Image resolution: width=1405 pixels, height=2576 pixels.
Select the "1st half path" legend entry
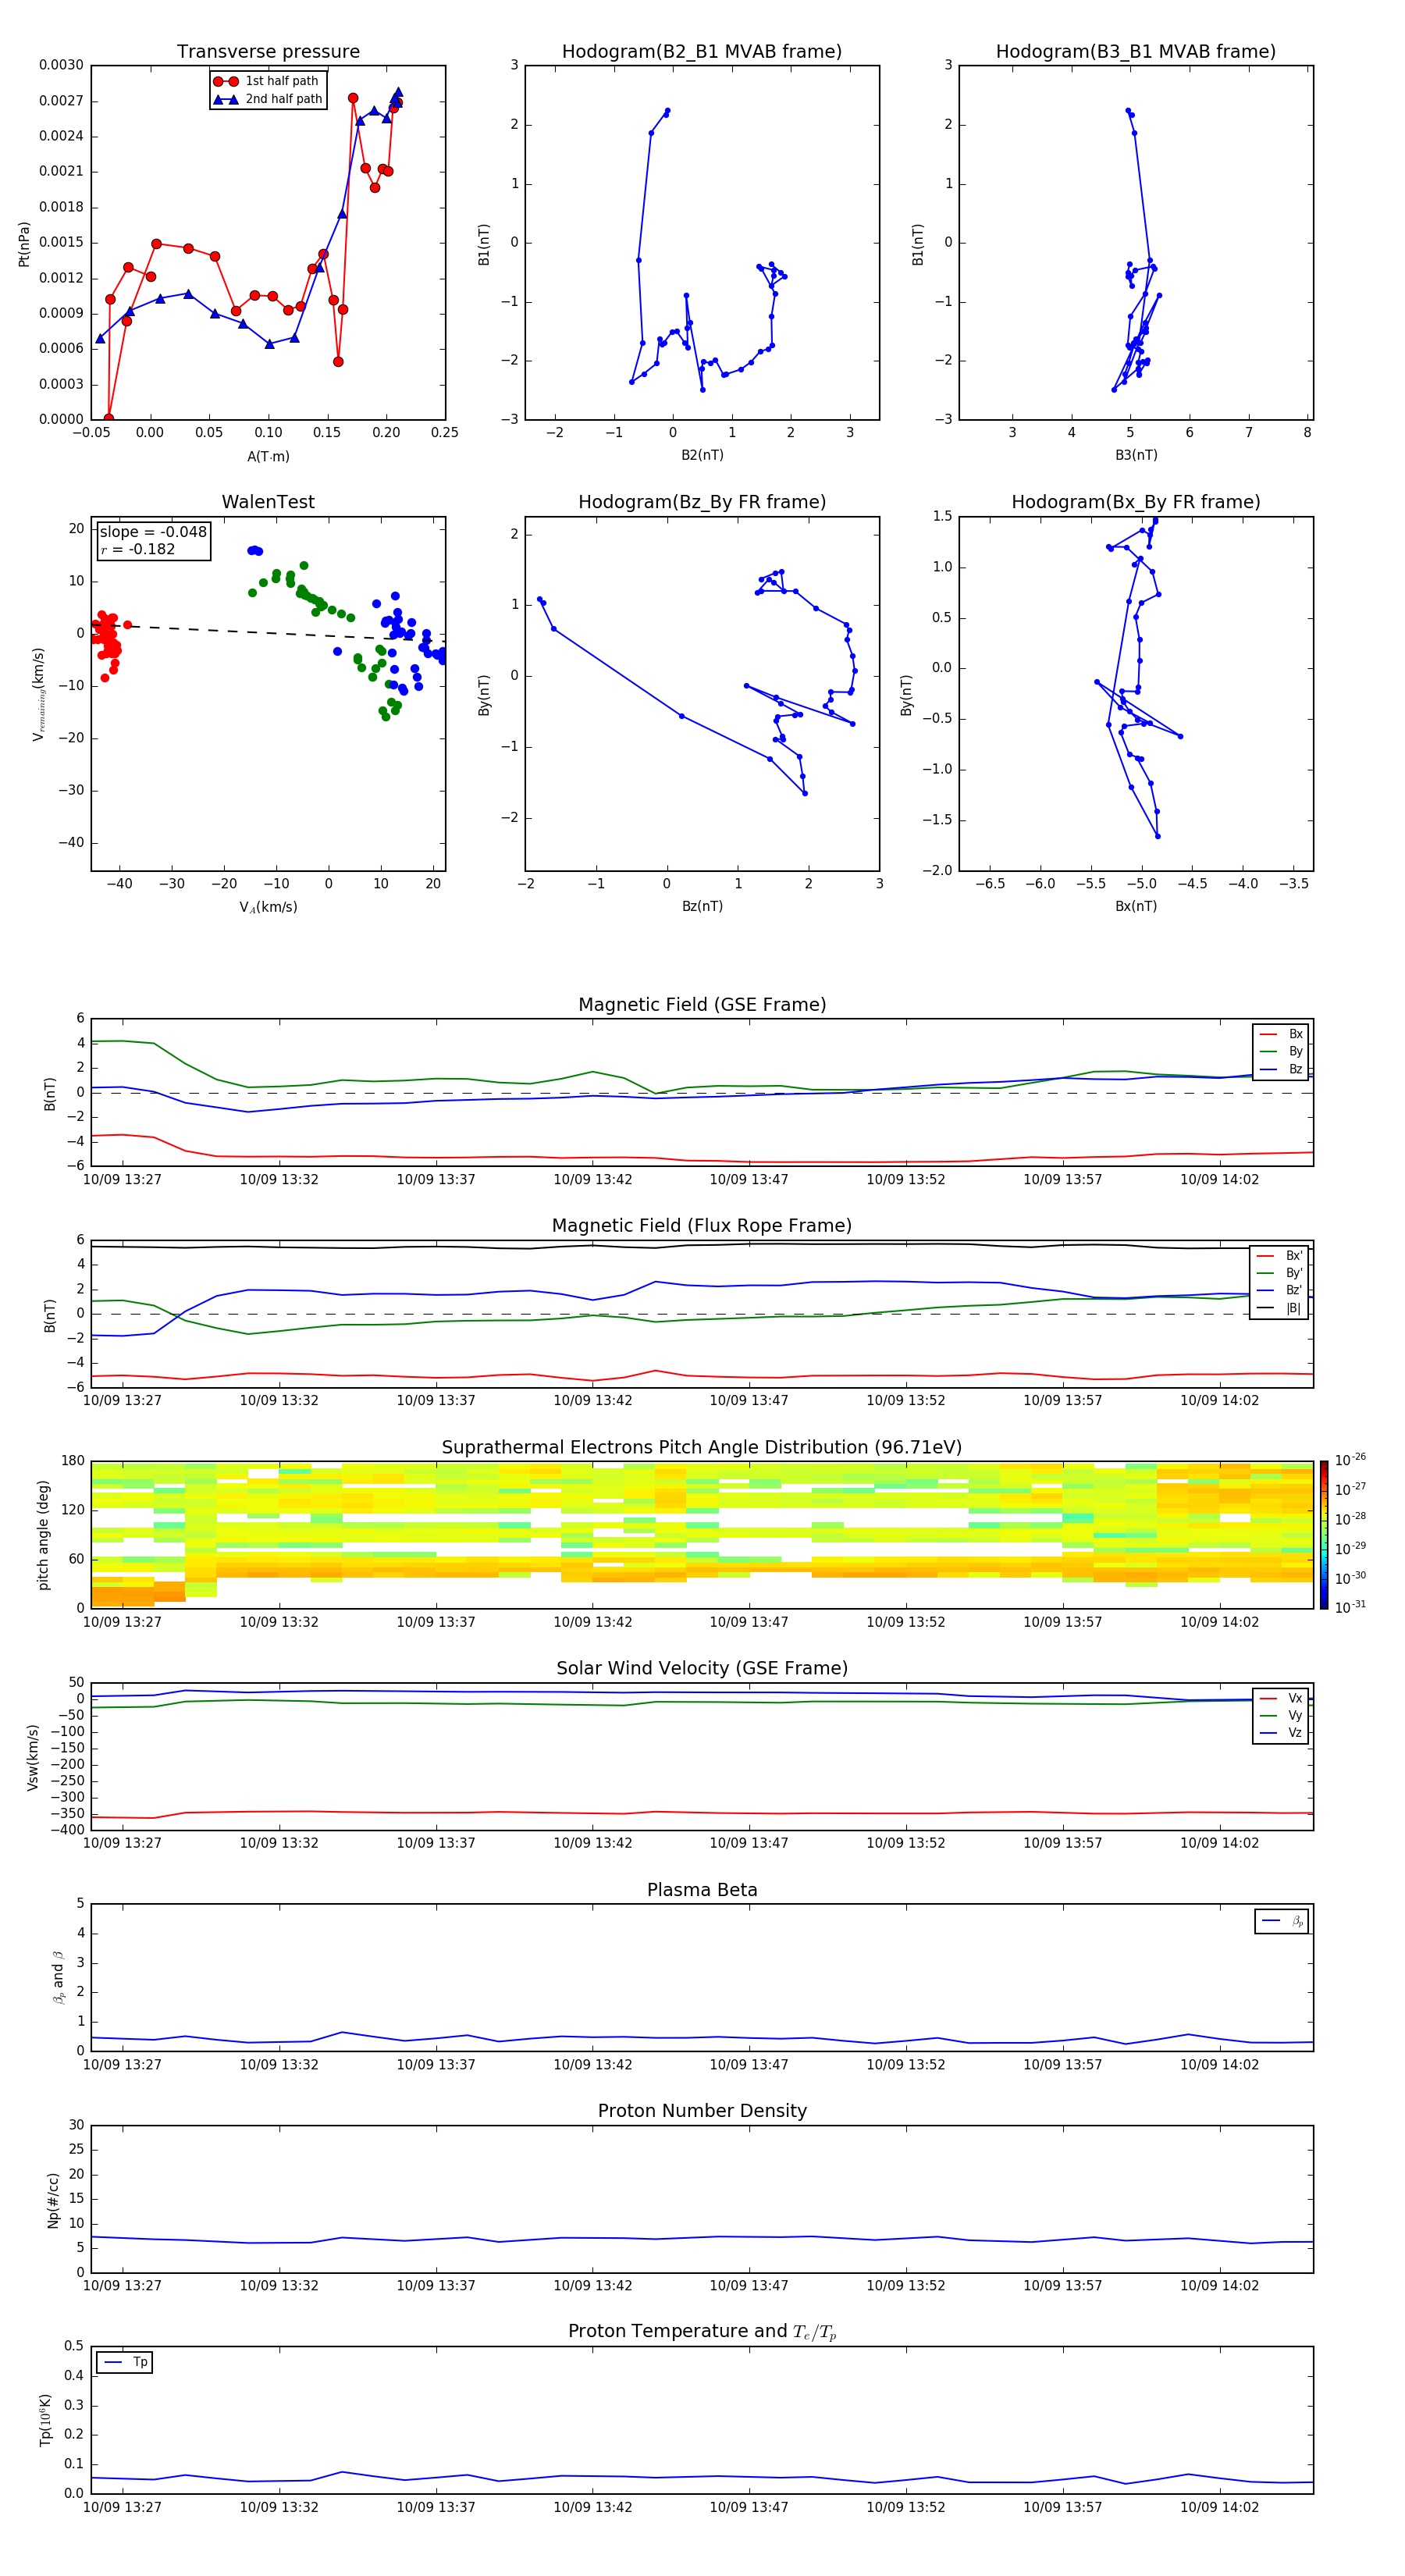pyautogui.click(x=268, y=81)
